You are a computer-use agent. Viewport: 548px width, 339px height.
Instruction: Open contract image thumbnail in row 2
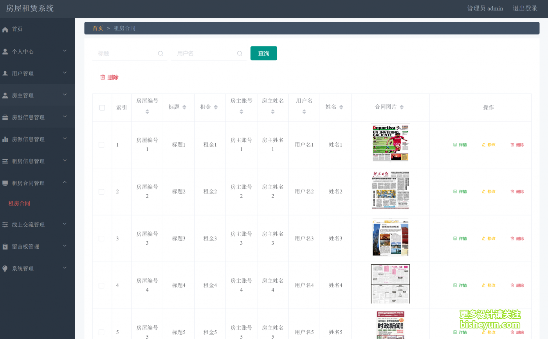coord(390,190)
